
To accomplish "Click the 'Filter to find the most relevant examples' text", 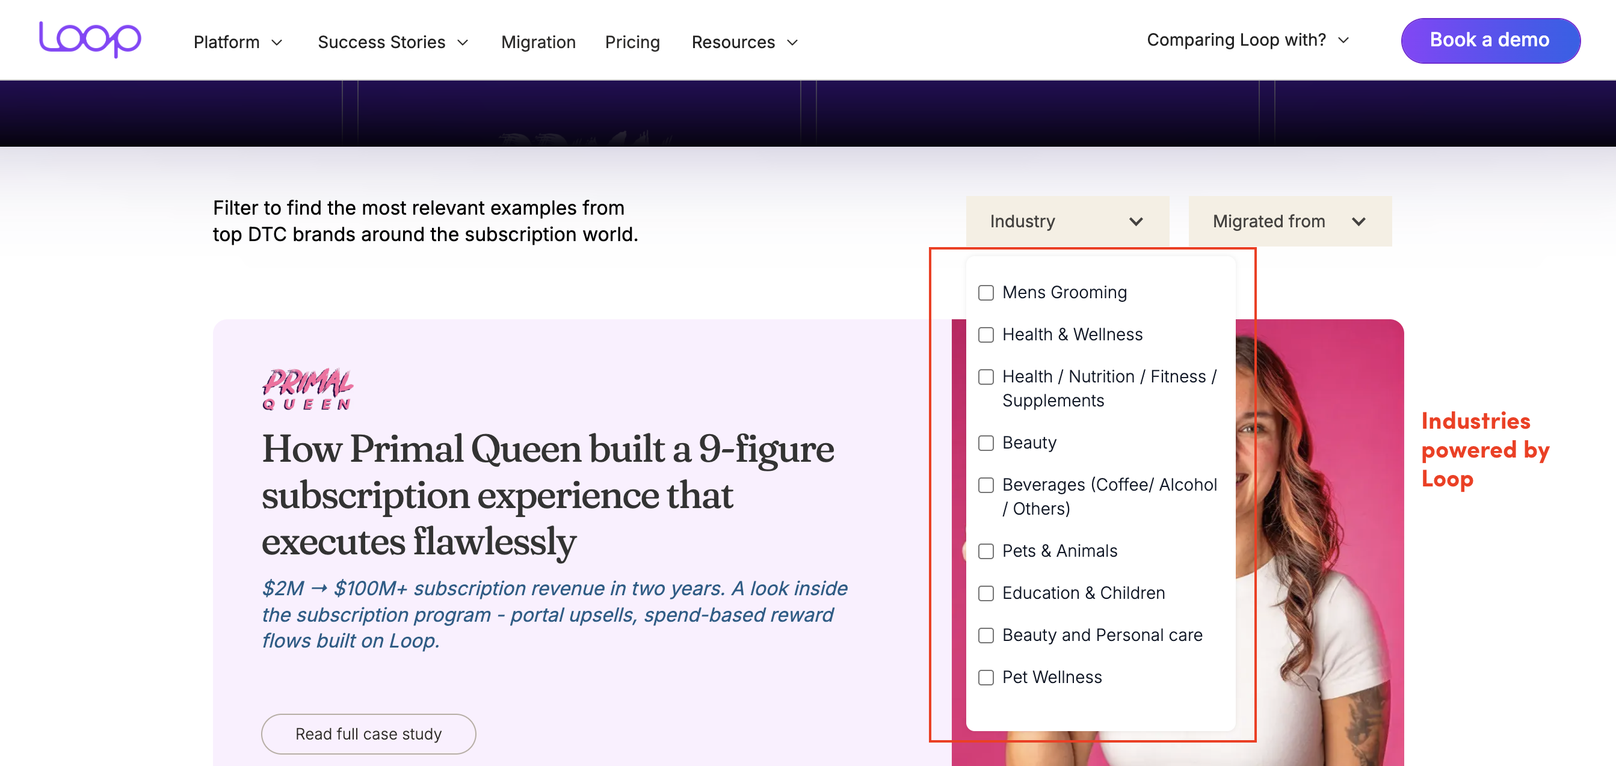I will [425, 221].
